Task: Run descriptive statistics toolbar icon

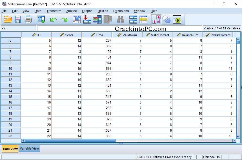Action: coord(108,19)
